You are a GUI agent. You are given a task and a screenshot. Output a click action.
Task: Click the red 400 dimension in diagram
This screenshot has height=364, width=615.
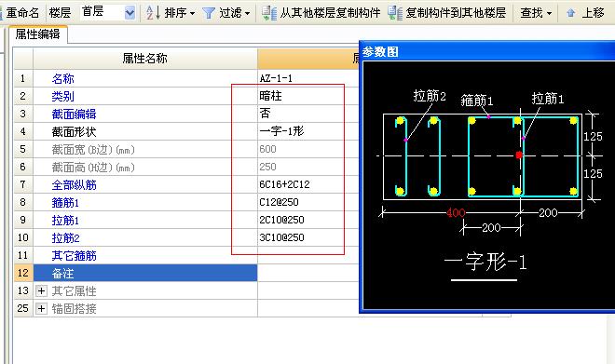(456, 213)
